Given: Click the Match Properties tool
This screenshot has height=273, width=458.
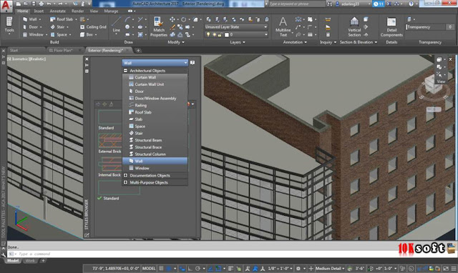Looking at the screenshot, I should point(159,26).
